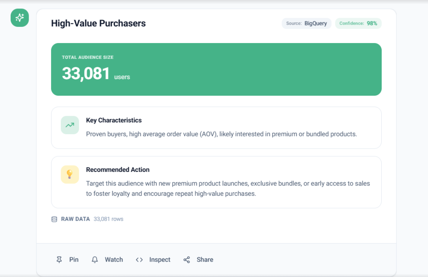Open Inspect to view the query
This screenshot has height=277, width=428.
click(x=153, y=259)
